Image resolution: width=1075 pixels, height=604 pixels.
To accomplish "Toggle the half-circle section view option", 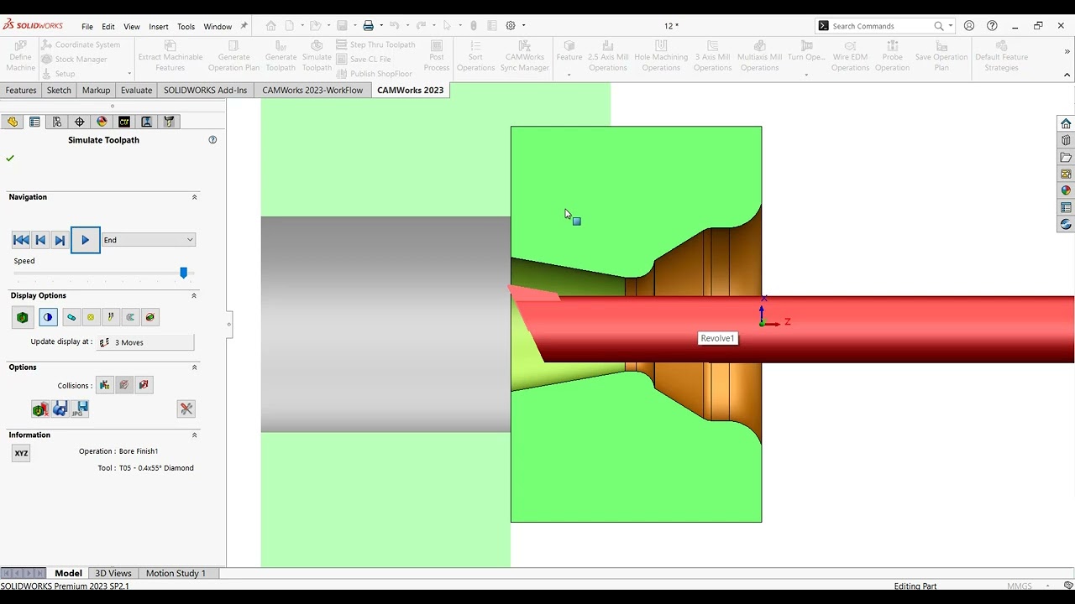I will (48, 317).
